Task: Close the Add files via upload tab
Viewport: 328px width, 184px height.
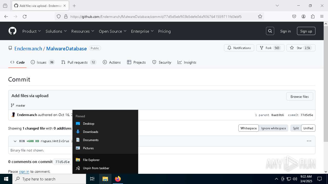Action: click(x=65, y=6)
